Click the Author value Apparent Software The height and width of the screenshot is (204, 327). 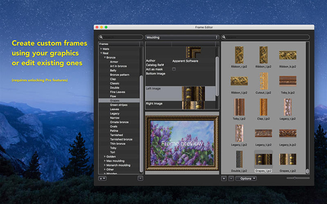click(185, 61)
